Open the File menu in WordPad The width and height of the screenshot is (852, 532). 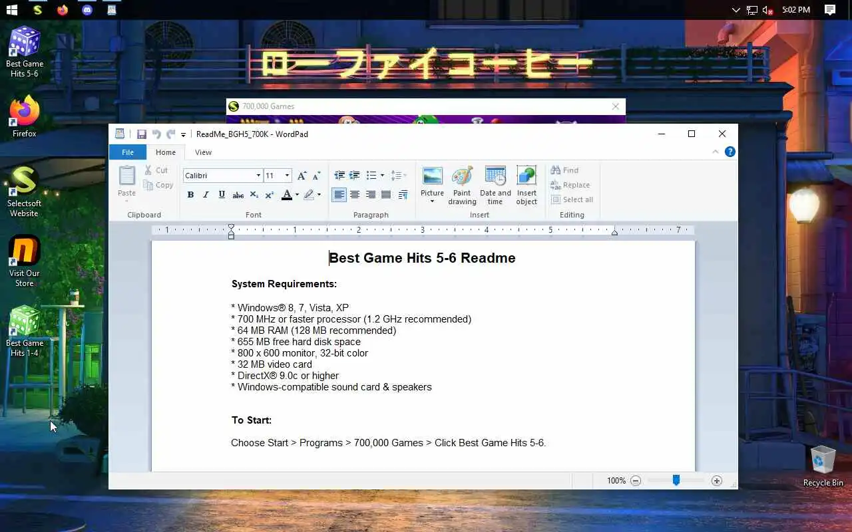(x=128, y=152)
